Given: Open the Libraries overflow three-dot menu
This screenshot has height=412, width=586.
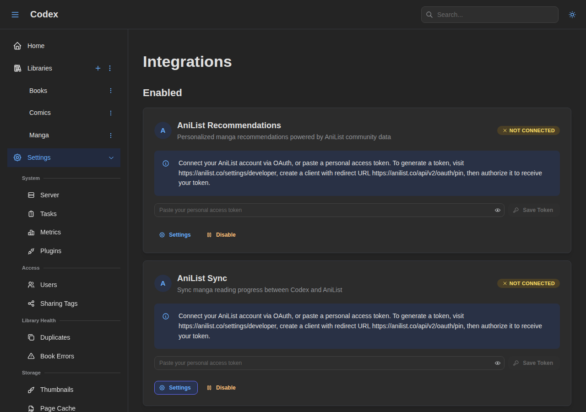Looking at the screenshot, I should (110, 68).
